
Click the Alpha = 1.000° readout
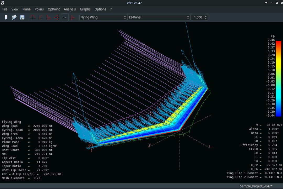[x=264, y=129]
